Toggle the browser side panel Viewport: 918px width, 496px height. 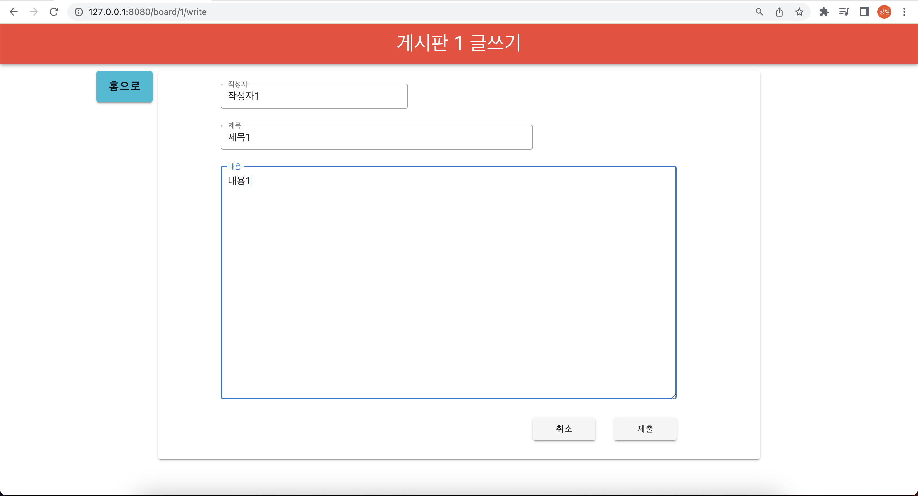point(864,12)
